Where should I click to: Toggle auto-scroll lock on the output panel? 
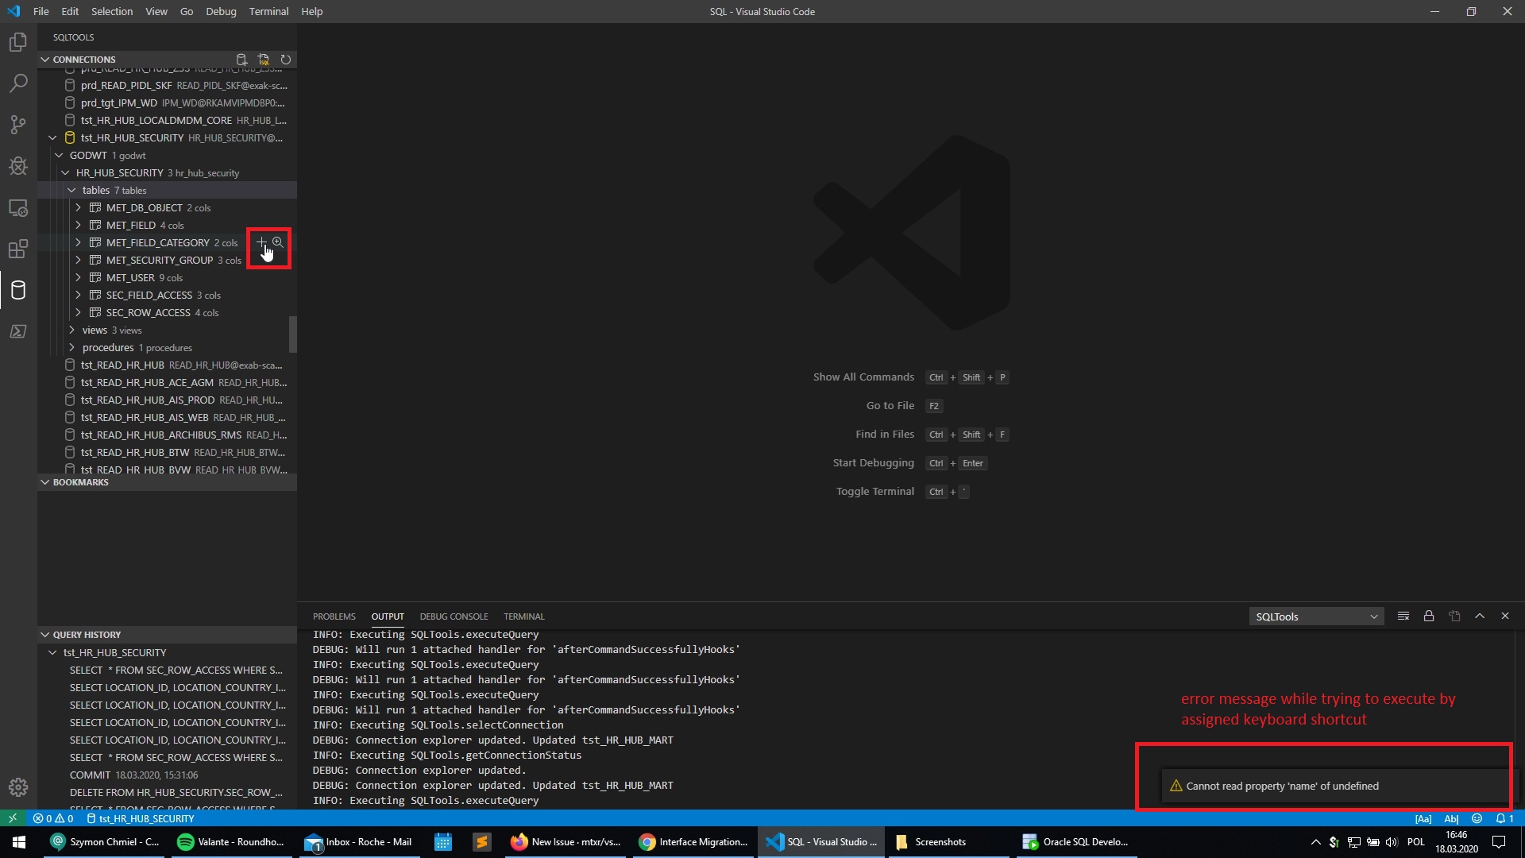pos(1428,616)
